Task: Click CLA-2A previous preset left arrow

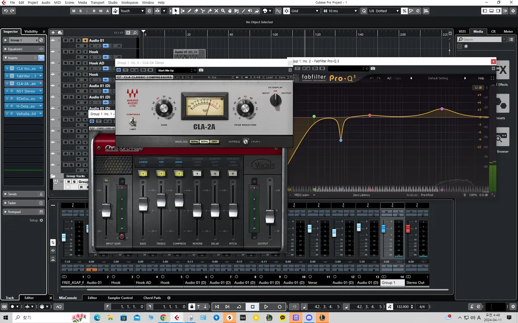Action: pyautogui.click(x=237, y=77)
